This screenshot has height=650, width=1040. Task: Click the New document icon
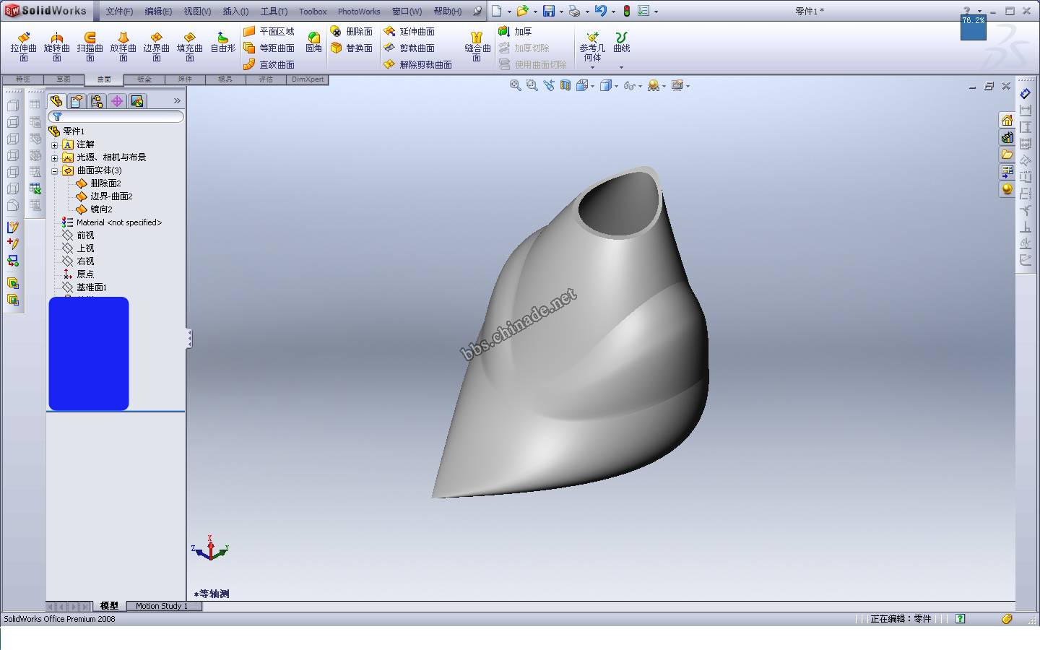(x=497, y=11)
